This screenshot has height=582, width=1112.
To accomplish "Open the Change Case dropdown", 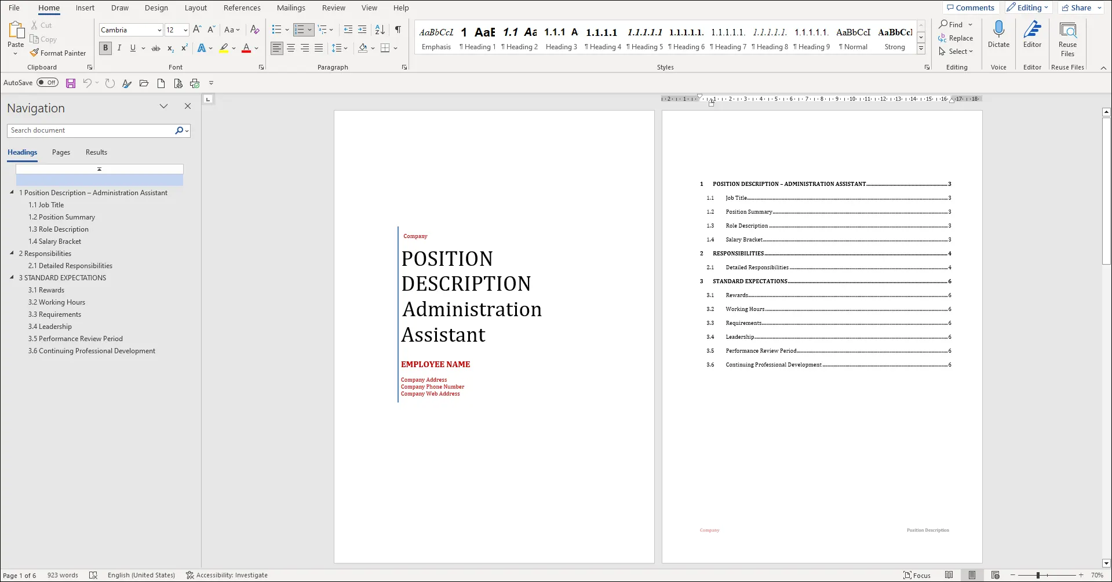I will click(x=232, y=30).
